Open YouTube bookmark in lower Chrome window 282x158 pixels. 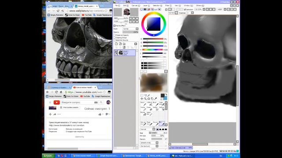tap(85, 96)
